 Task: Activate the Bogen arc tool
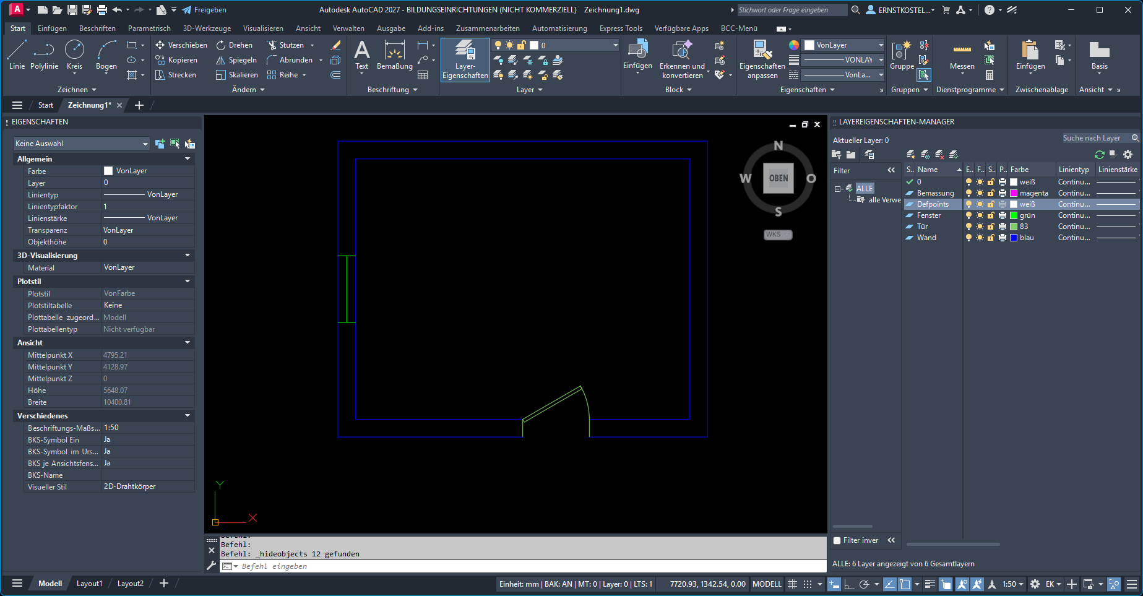coord(106,55)
